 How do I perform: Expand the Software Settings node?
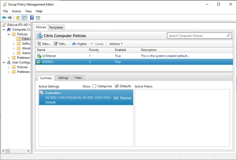[13, 44]
